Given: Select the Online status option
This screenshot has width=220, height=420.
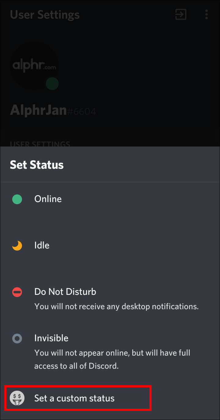Looking at the screenshot, I should 48,199.
